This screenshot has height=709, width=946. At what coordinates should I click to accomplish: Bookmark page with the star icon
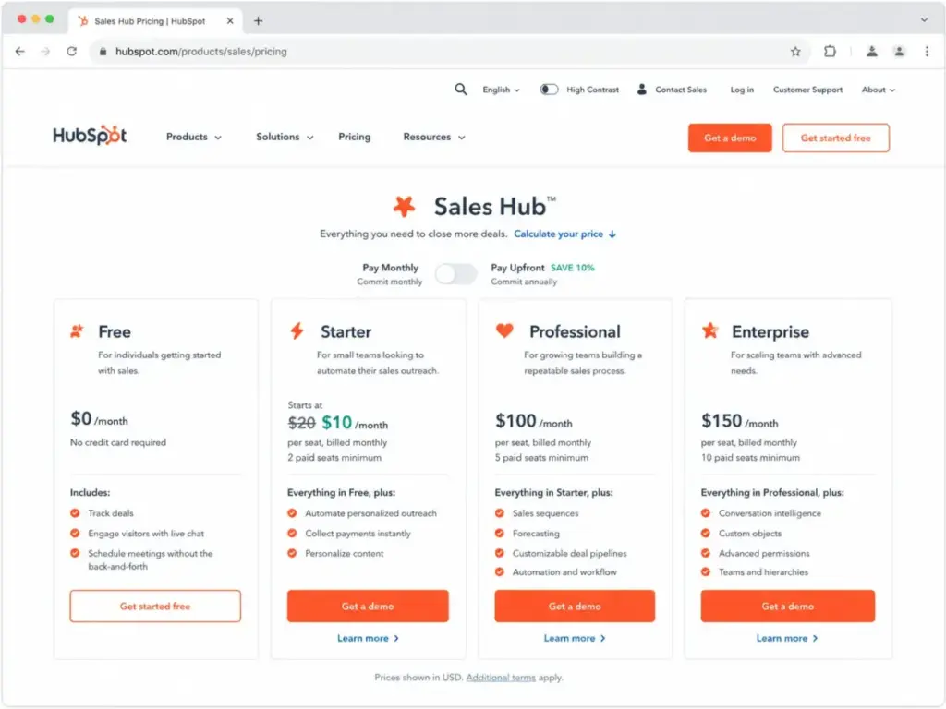(795, 52)
